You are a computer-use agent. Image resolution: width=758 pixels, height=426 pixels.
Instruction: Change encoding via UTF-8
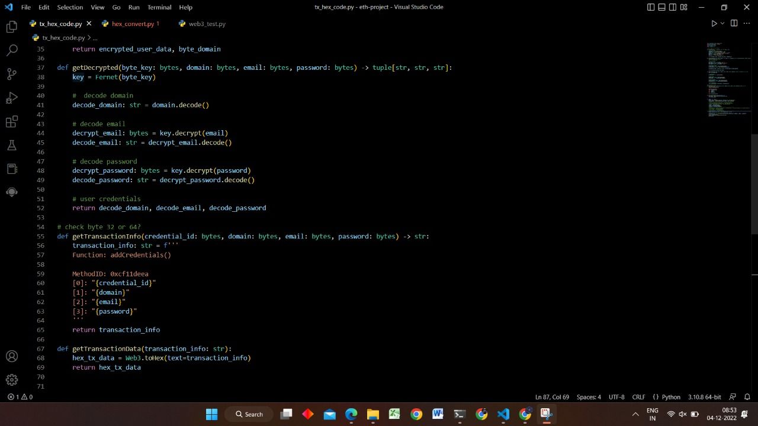(616, 397)
